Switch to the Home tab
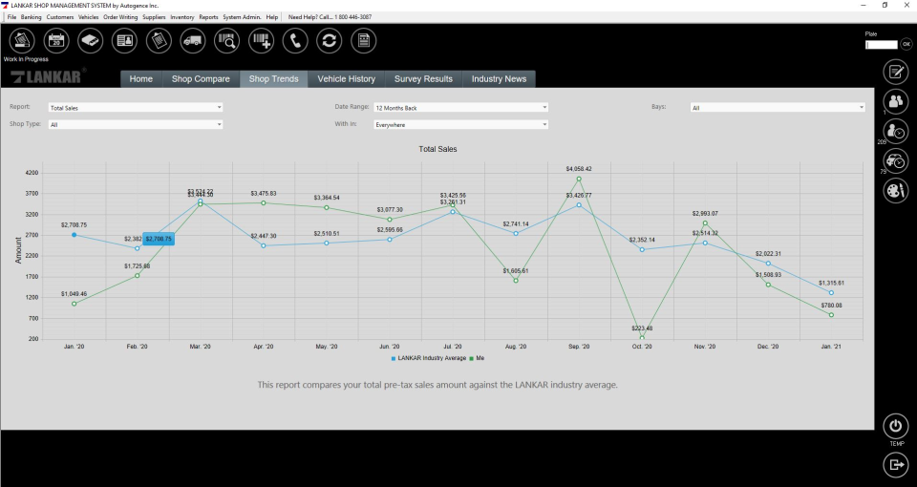The height and width of the screenshot is (487, 917). tap(141, 79)
